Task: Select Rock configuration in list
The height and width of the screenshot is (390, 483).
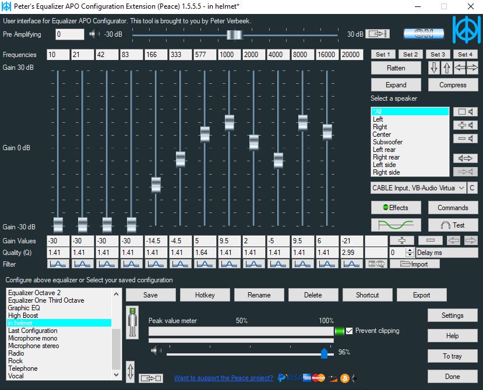Action: 59,361
